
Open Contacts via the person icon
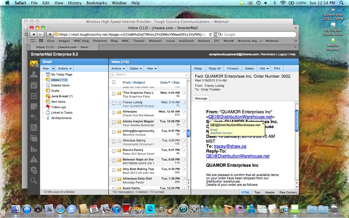coord(34,74)
